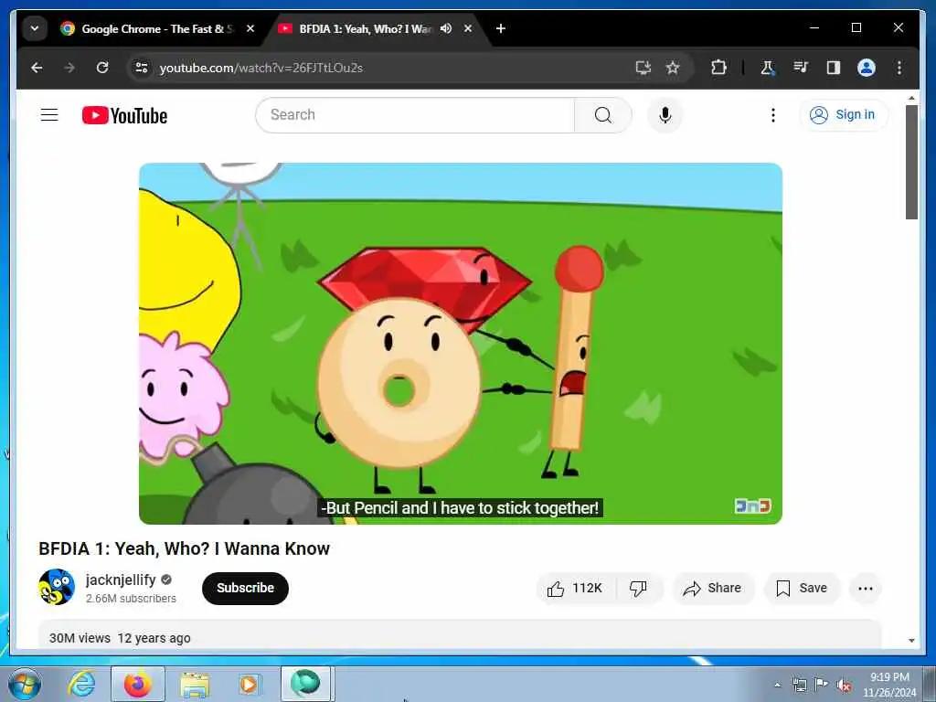Show hidden system tray icons
Screen dimensions: 936x702
coord(777,685)
